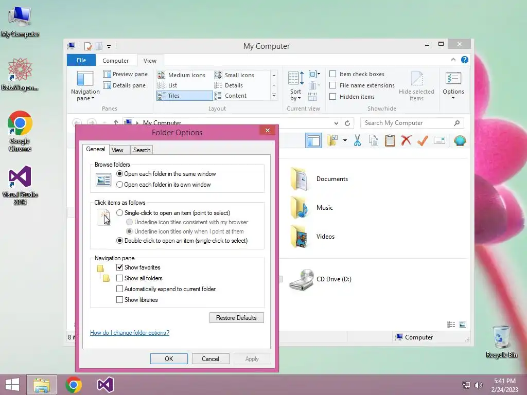Click the Windows Start button

pyautogui.click(x=12, y=385)
